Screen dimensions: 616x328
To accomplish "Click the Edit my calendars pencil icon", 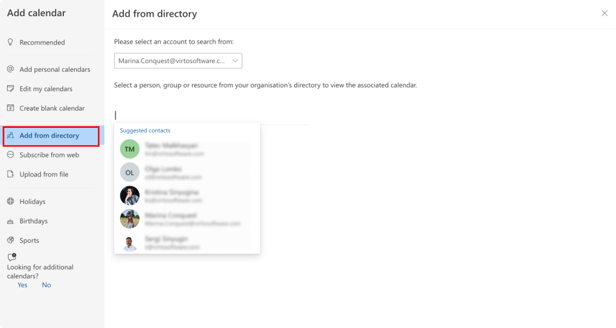I will tap(11, 89).
